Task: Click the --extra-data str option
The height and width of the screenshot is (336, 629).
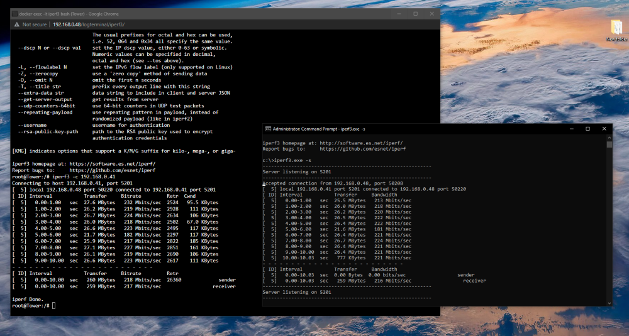Action: pyautogui.click(x=41, y=93)
